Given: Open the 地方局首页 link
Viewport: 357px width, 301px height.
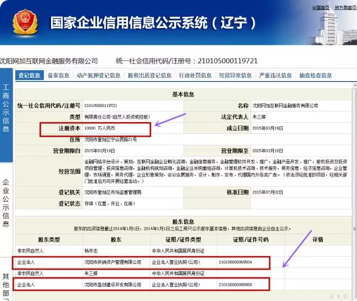Looking at the screenshot, I should 345,8.
